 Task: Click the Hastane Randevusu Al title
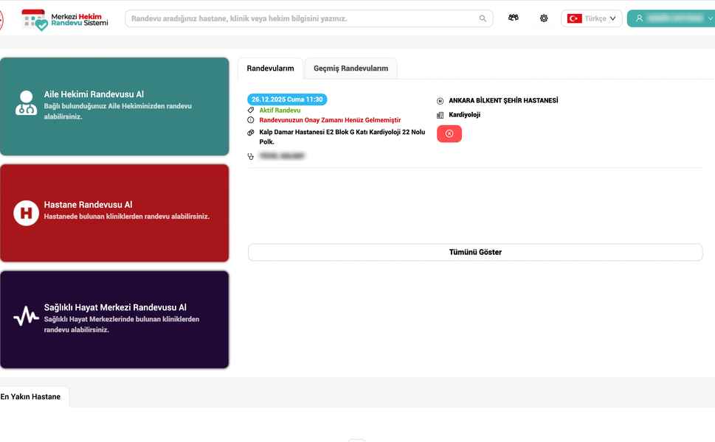[x=88, y=205]
